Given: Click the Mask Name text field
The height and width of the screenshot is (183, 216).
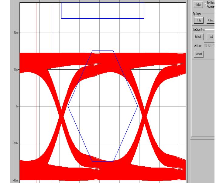Looking at the screenshot, I should tap(209, 46).
